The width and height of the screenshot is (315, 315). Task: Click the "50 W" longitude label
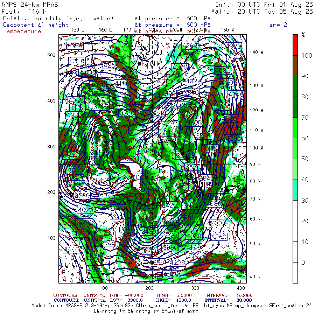(255, 244)
